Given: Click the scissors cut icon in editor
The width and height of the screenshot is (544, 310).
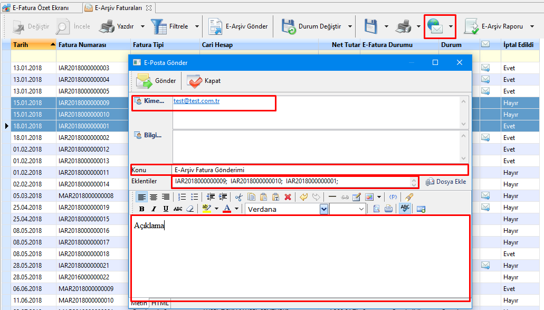Looking at the screenshot, I should pyautogui.click(x=239, y=197).
